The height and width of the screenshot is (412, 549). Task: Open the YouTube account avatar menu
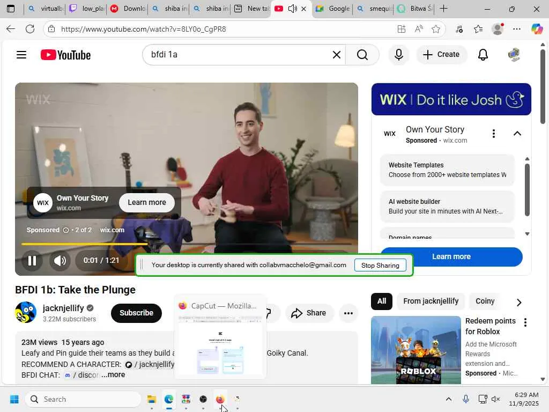tap(514, 55)
